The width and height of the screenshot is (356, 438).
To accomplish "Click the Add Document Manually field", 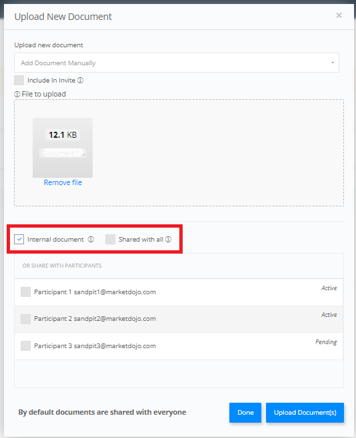I will 177,63.
